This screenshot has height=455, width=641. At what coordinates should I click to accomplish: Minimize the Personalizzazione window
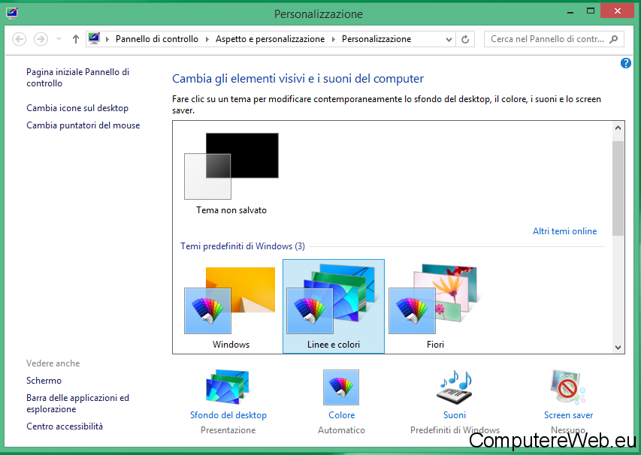(x=570, y=11)
